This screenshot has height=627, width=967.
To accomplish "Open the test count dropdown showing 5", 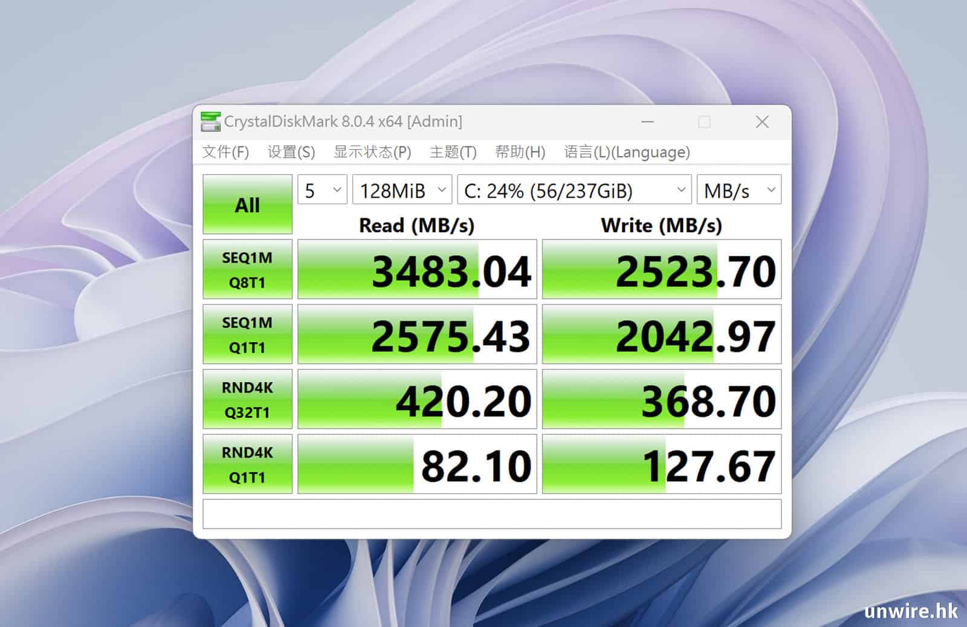I will 322,190.
